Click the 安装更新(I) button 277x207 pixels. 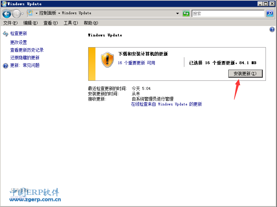coord(245,74)
